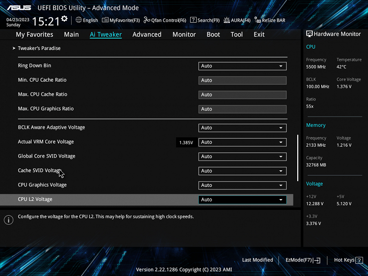368x276 pixels.
Task: Click the Ring Down Bin label
Action: [34, 66]
